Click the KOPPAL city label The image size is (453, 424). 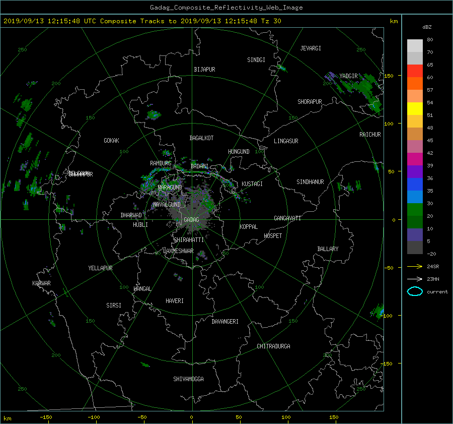pos(249,226)
